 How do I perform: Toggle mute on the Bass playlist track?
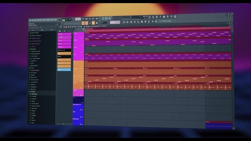[x=83, y=59]
